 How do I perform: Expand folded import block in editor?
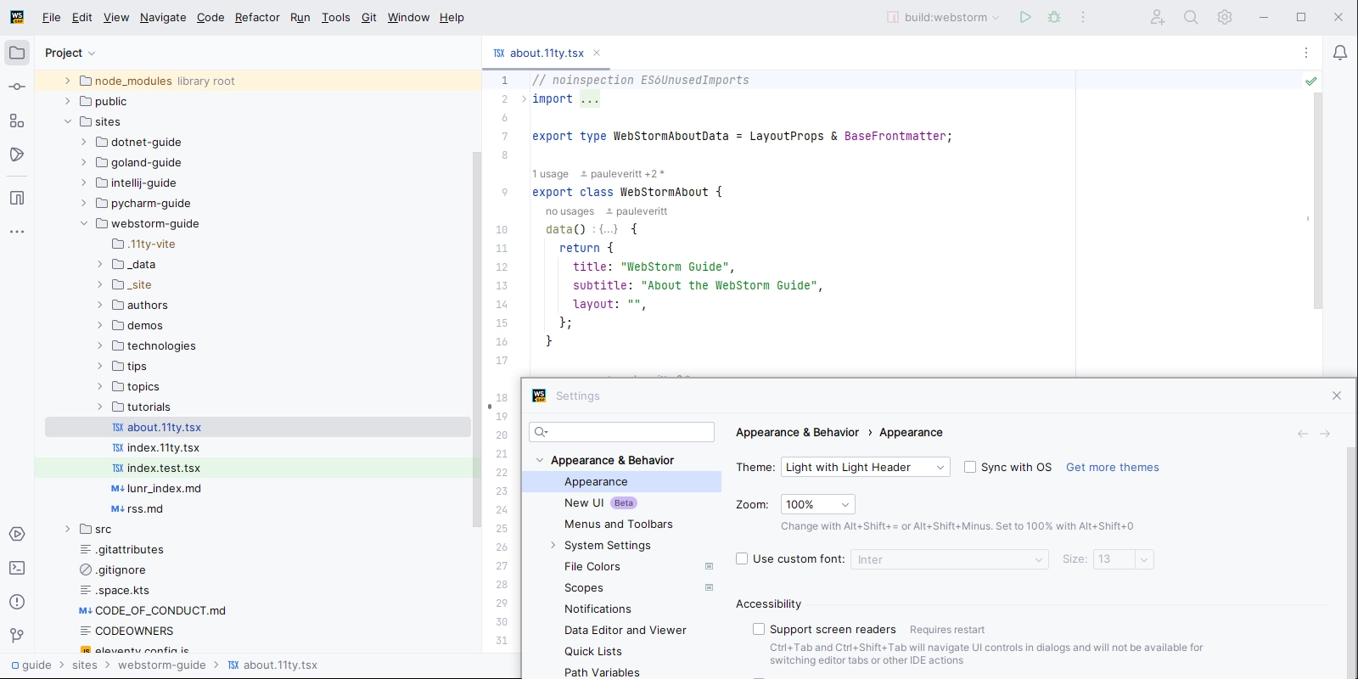click(525, 99)
